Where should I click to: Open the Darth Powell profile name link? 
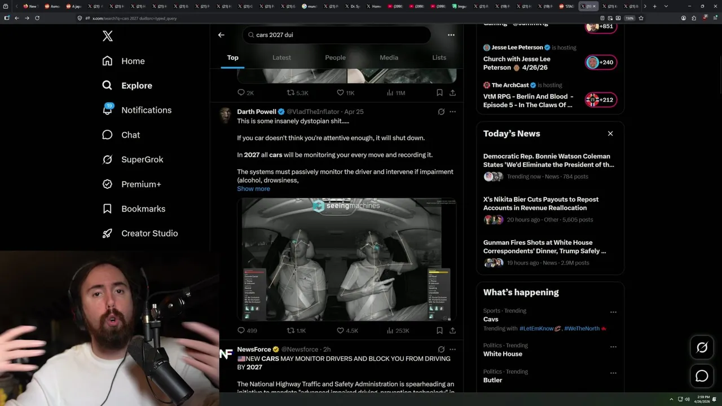pyautogui.click(x=257, y=112)
